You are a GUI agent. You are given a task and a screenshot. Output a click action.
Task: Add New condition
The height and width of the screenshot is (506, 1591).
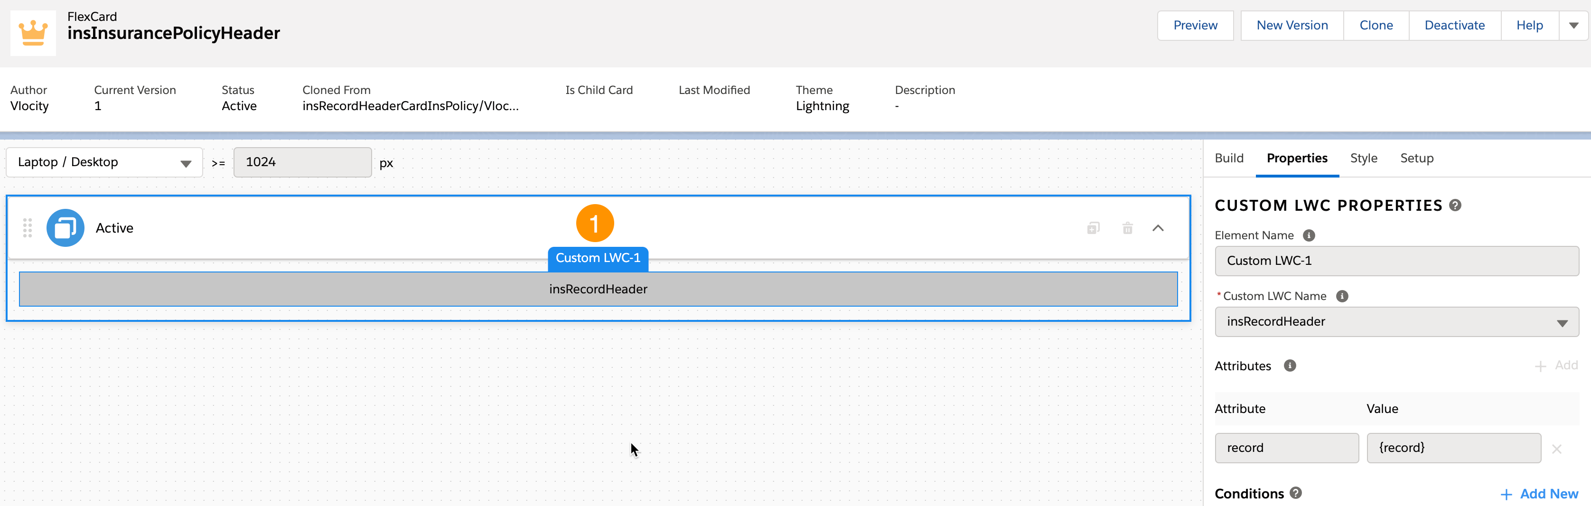(x=1539, y=494)
